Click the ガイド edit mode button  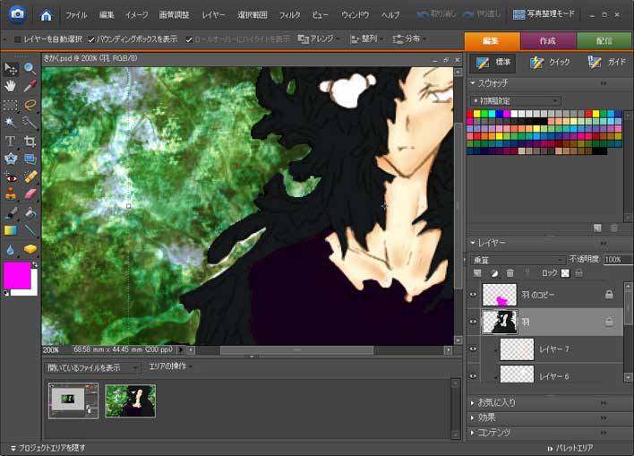coord(607,63)
